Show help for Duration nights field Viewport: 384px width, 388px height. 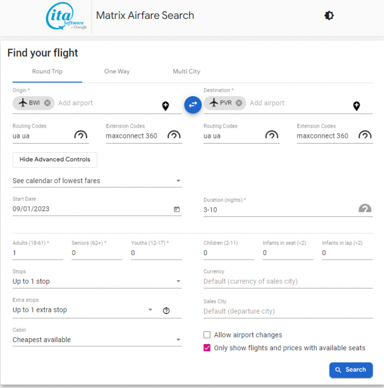click(x=365, y=209)
